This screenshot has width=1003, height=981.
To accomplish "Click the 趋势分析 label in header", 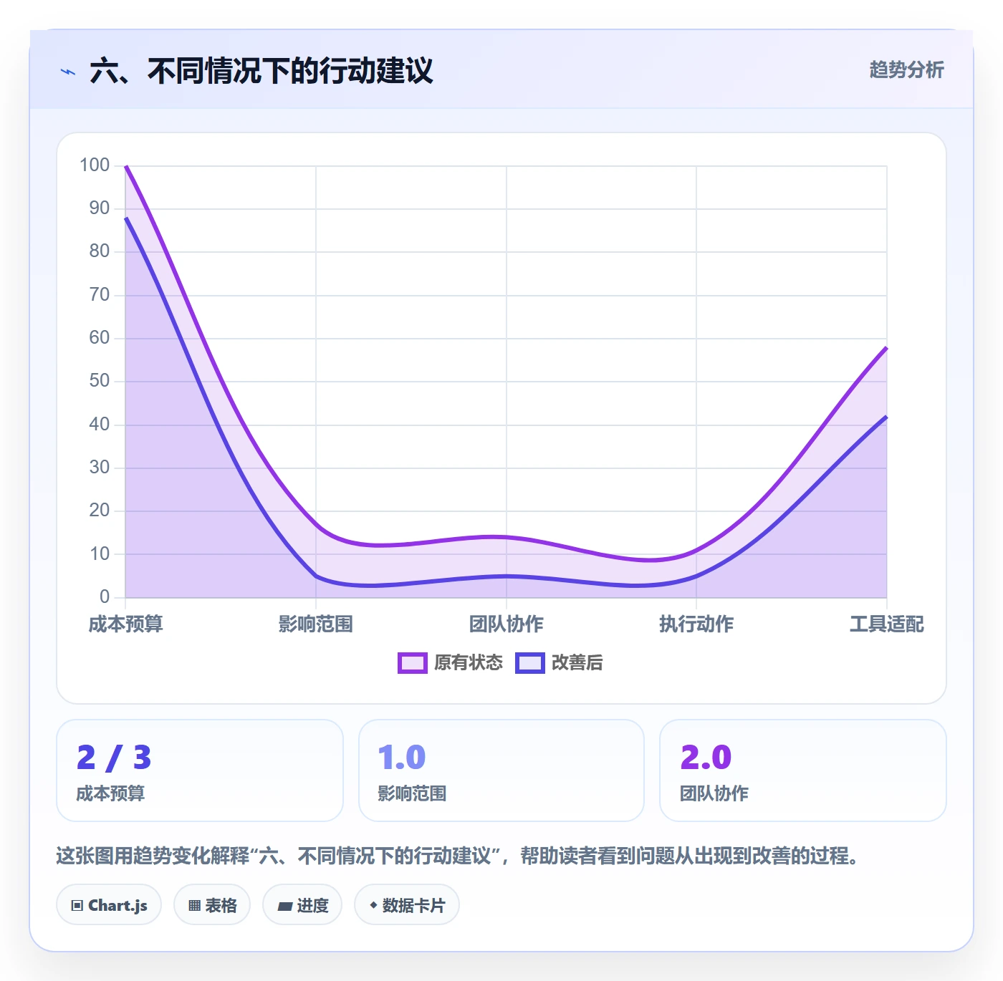I will click(x=906, y=69).
